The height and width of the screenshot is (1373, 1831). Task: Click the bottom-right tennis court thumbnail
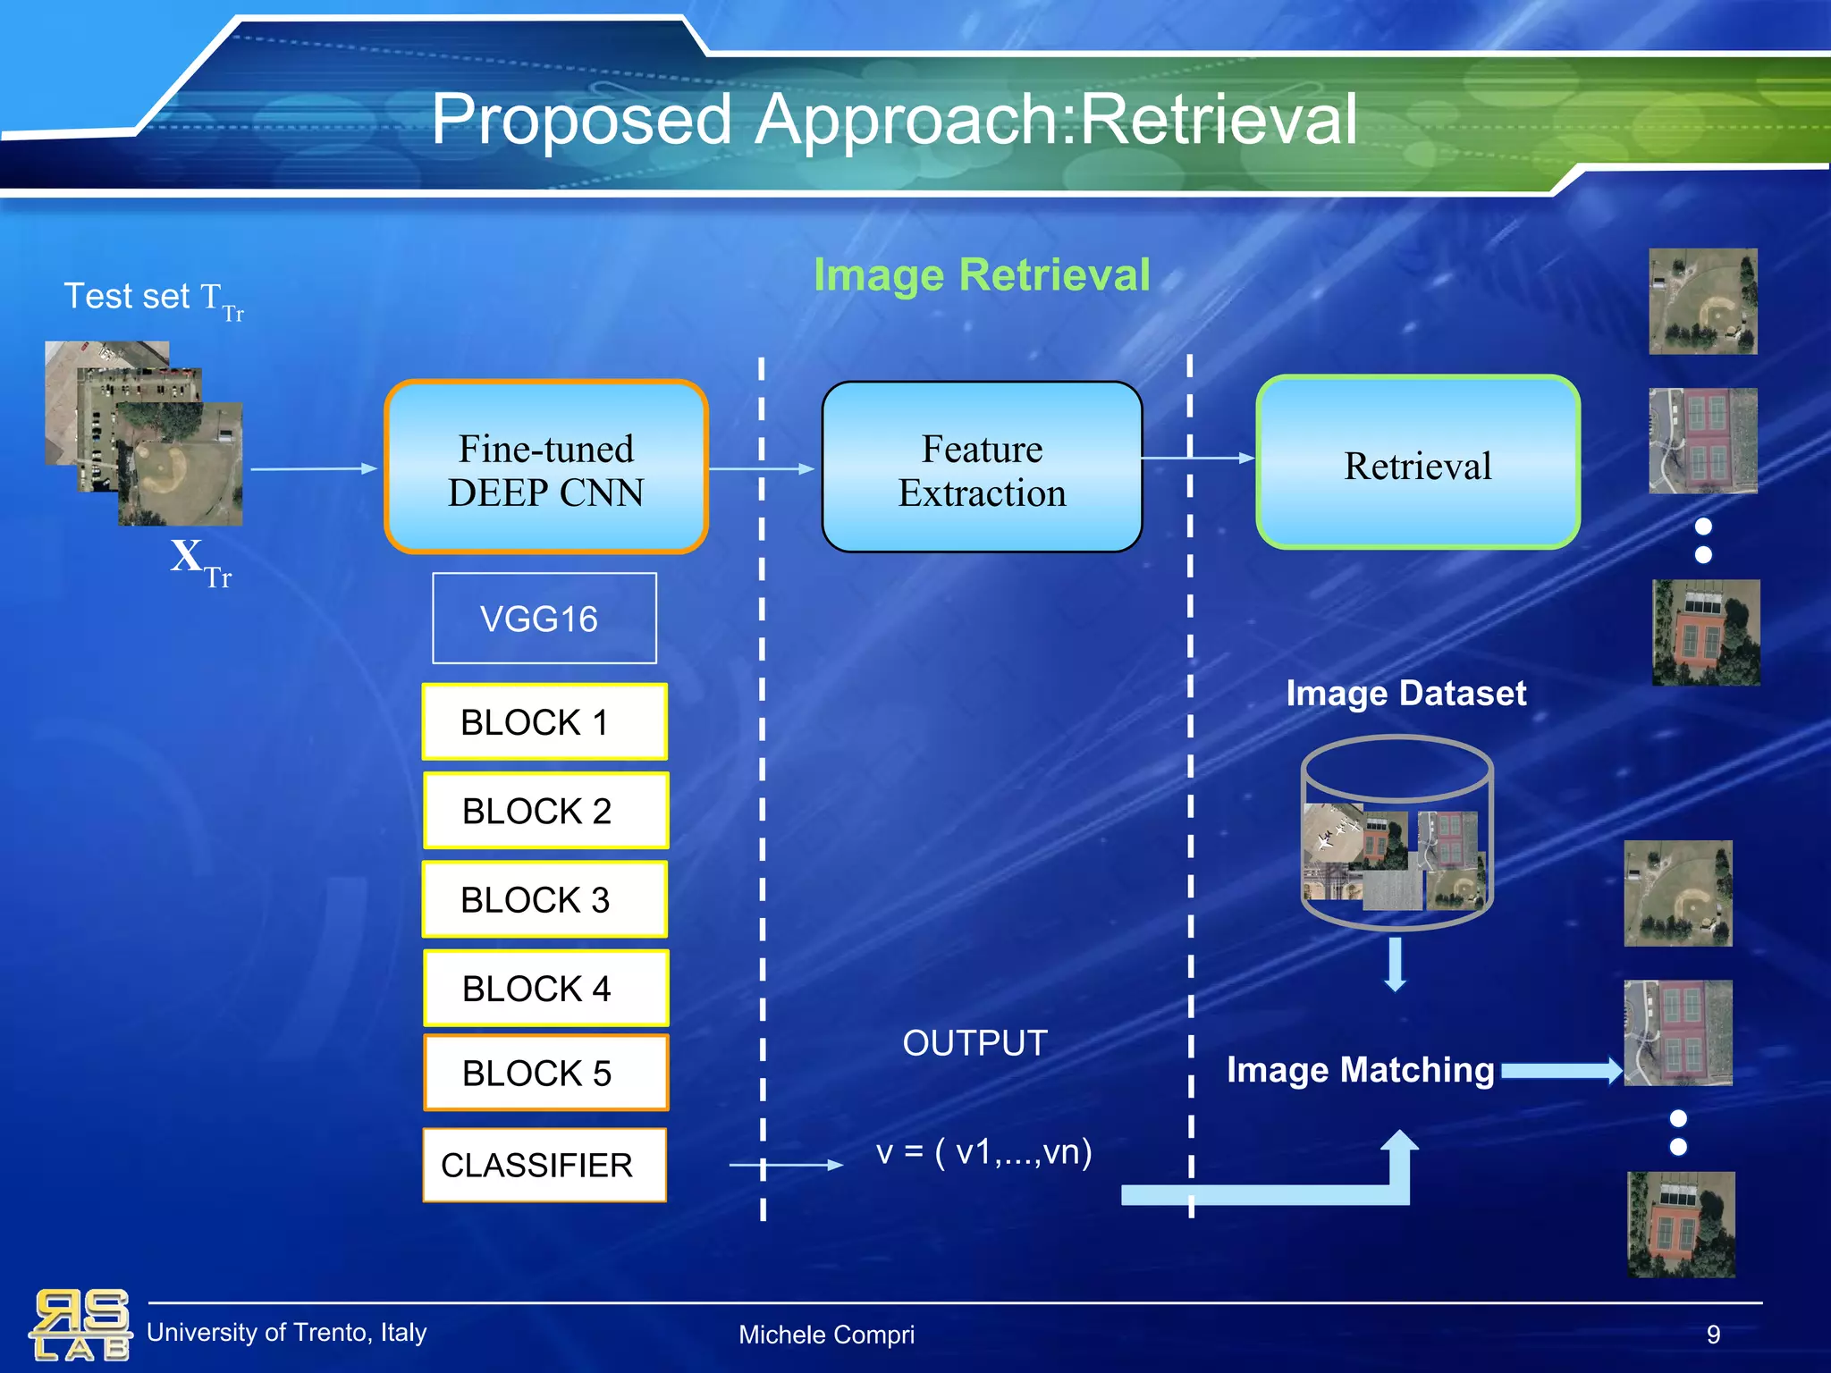click(1681, 1224)
